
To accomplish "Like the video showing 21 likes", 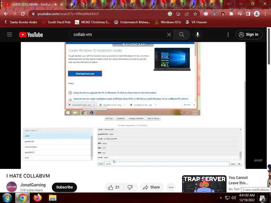I will point(114,187).
